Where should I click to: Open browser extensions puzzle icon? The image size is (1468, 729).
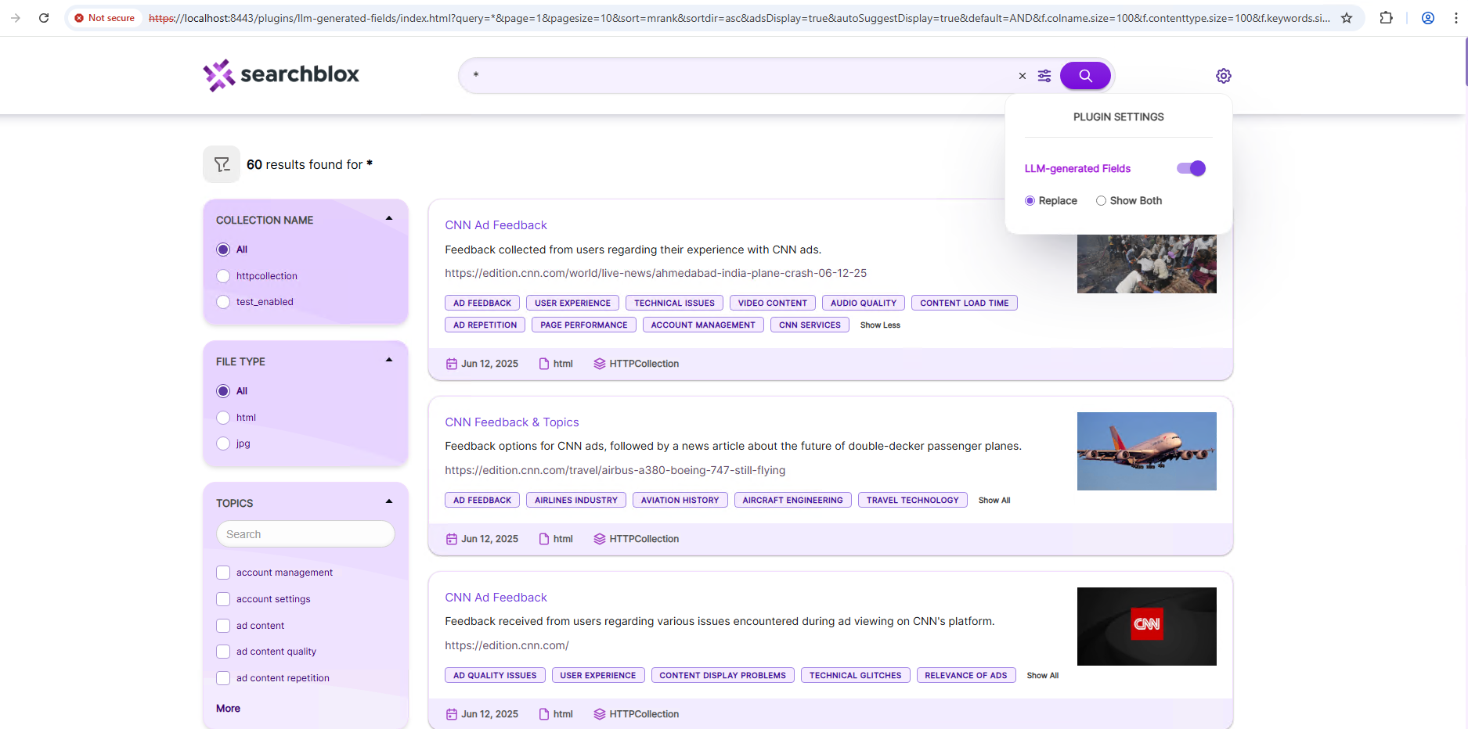click(x=1386, y=17)
